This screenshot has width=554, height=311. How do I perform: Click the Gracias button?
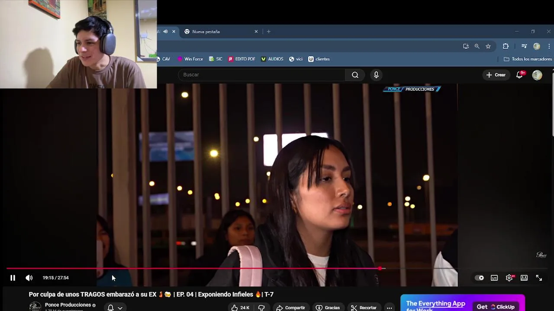pos(328,308)
